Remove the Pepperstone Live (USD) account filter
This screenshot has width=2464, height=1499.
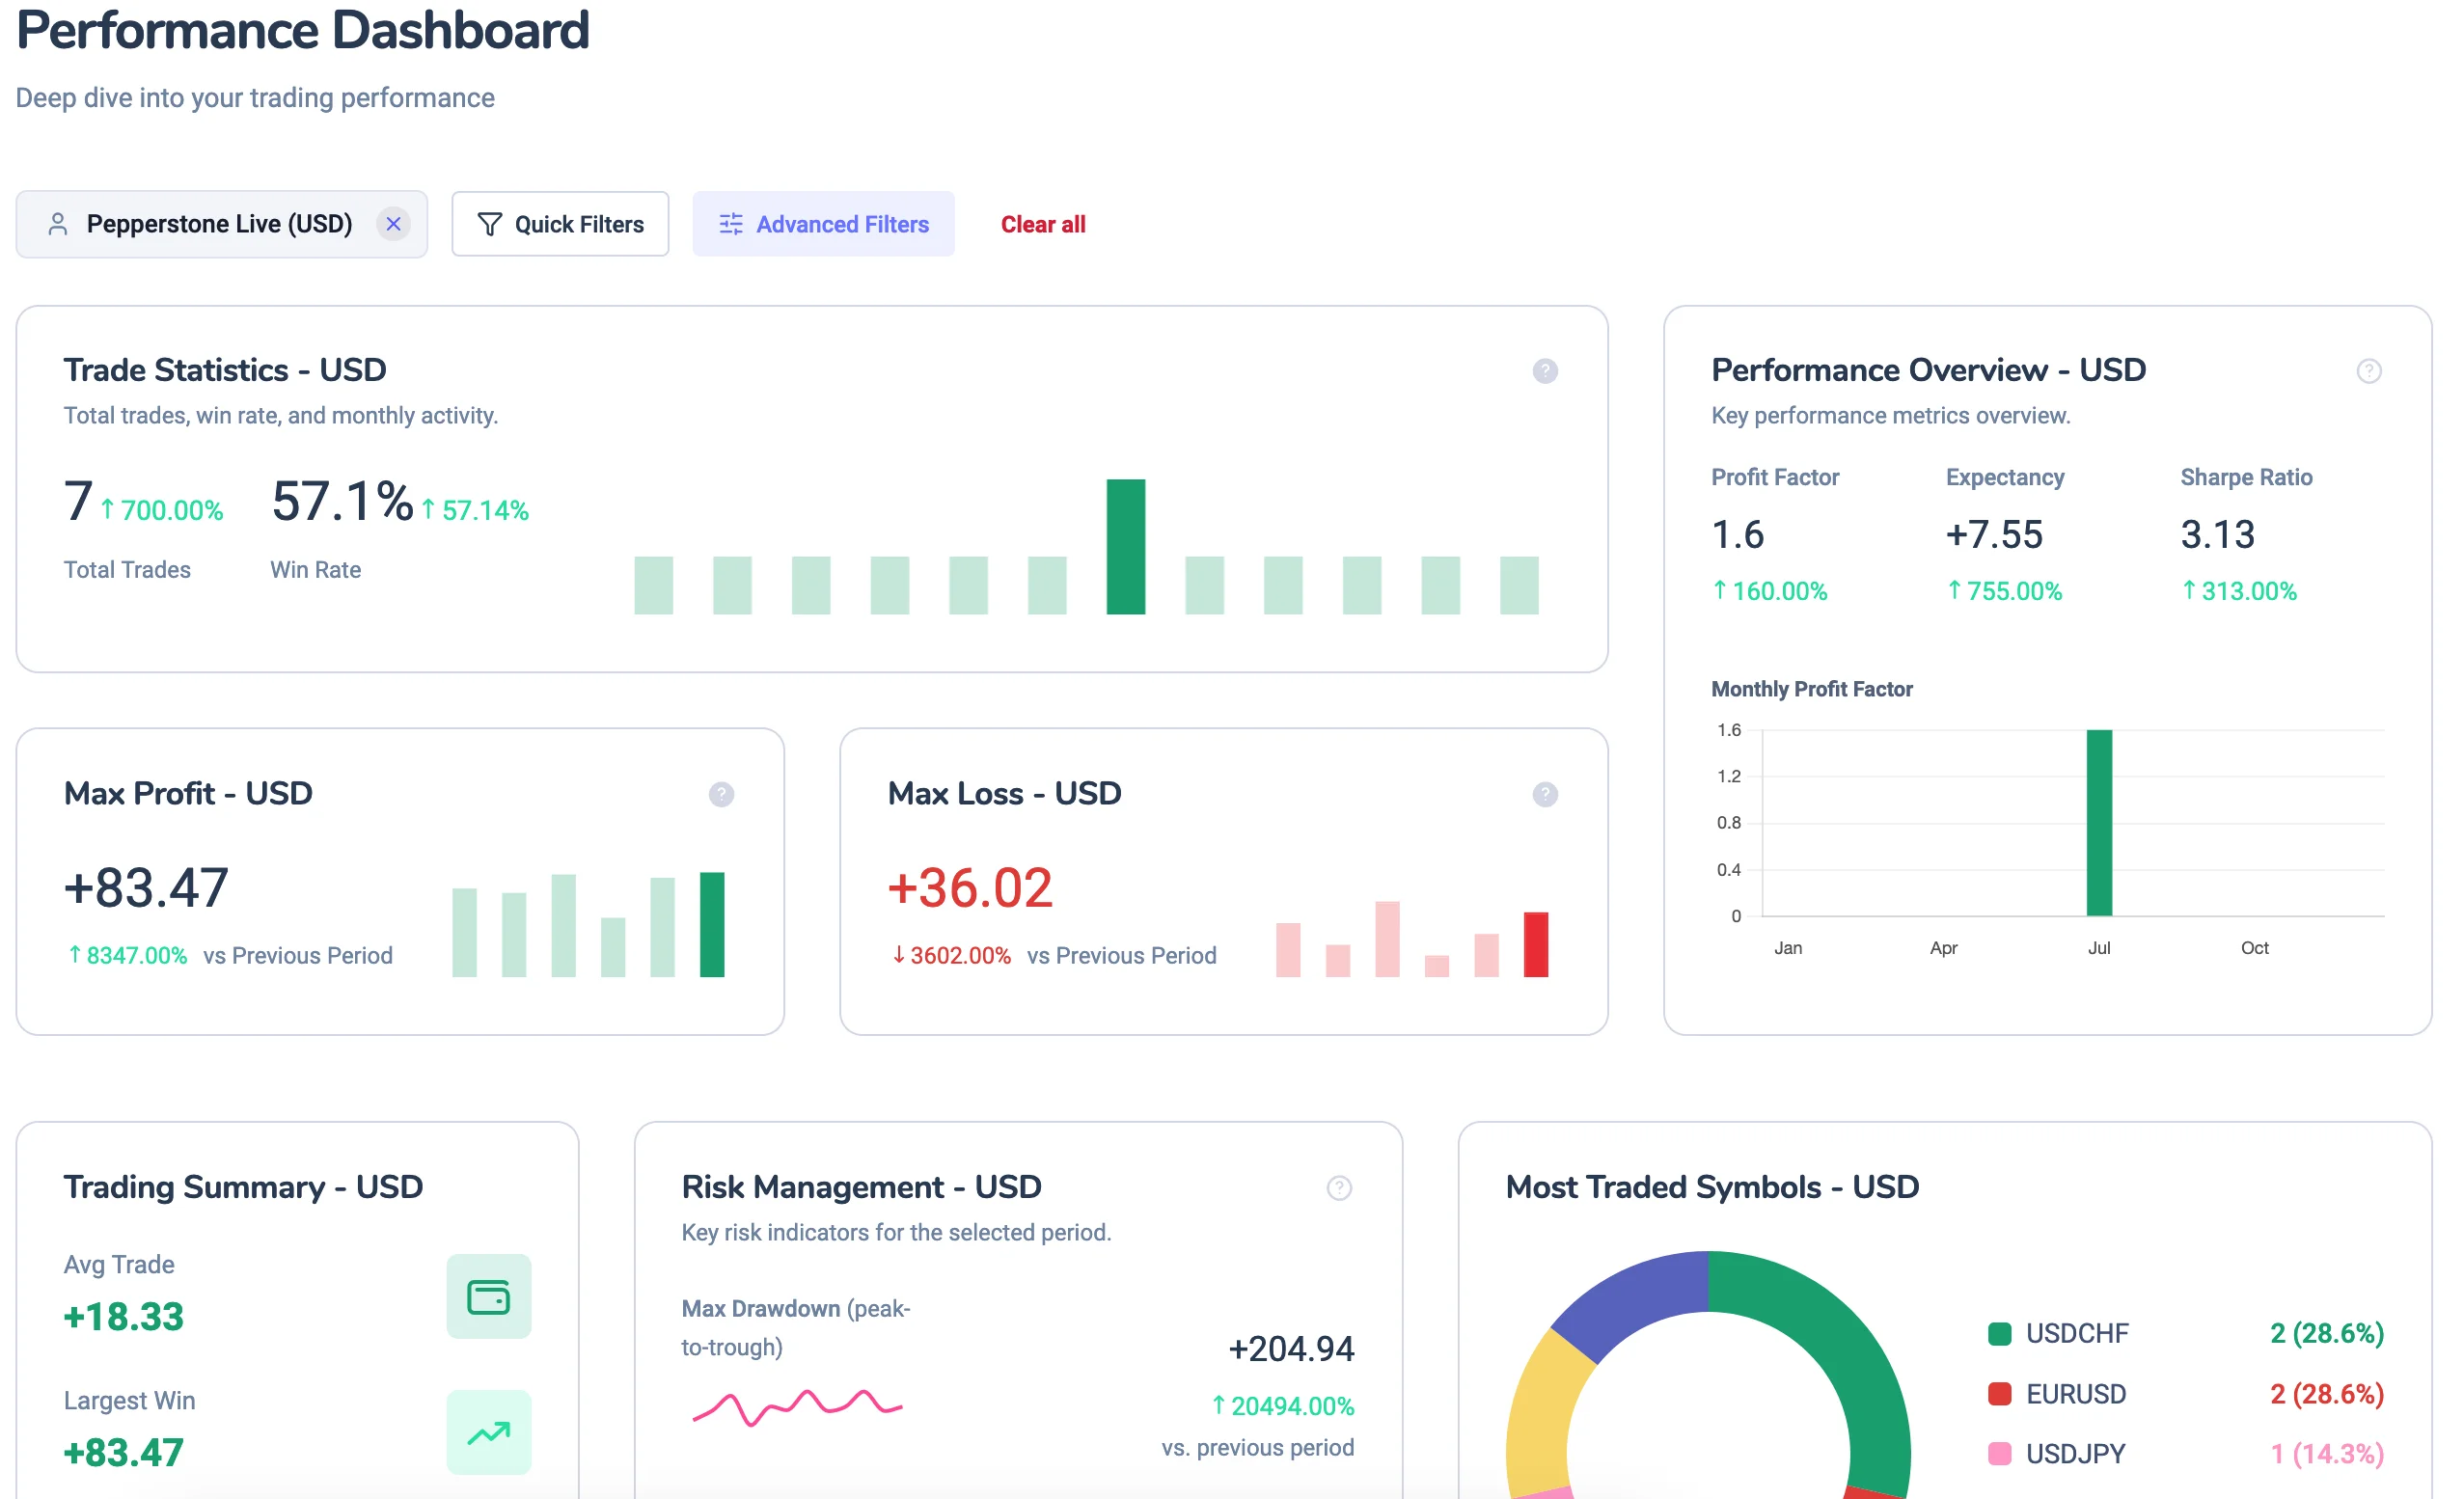tap(395, 225)
